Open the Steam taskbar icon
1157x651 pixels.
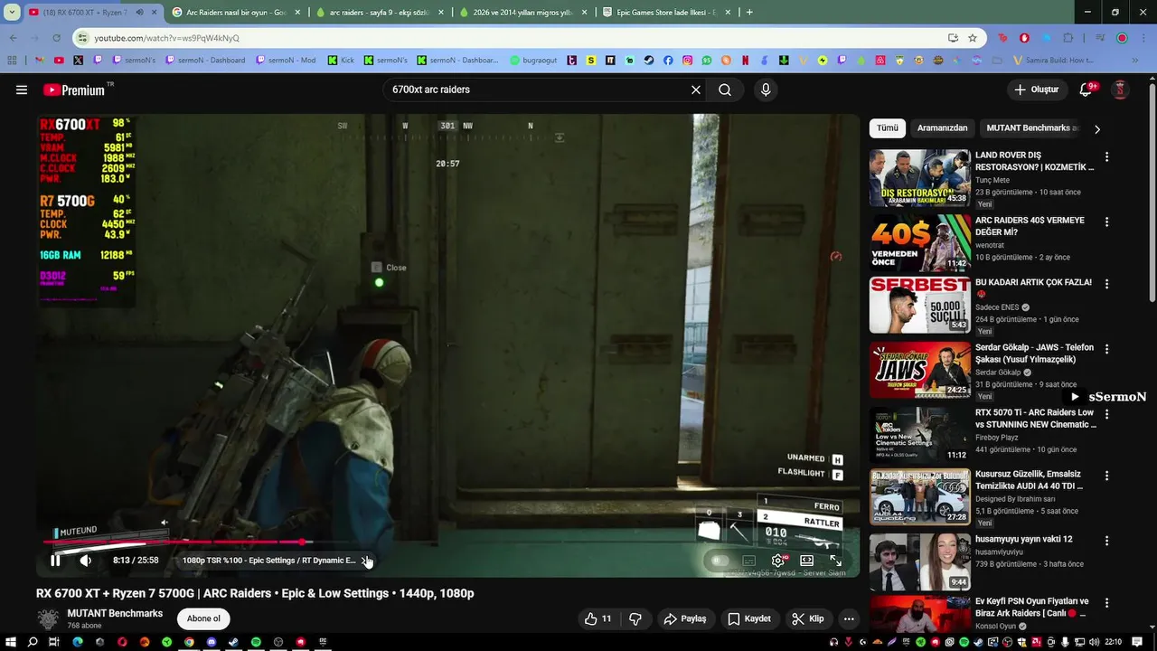[x=233, y=642]
